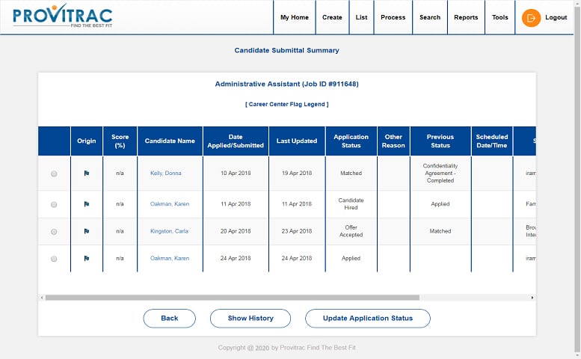Click the origin flag in the Kingston, Carla row

click(x=86, y=231)
